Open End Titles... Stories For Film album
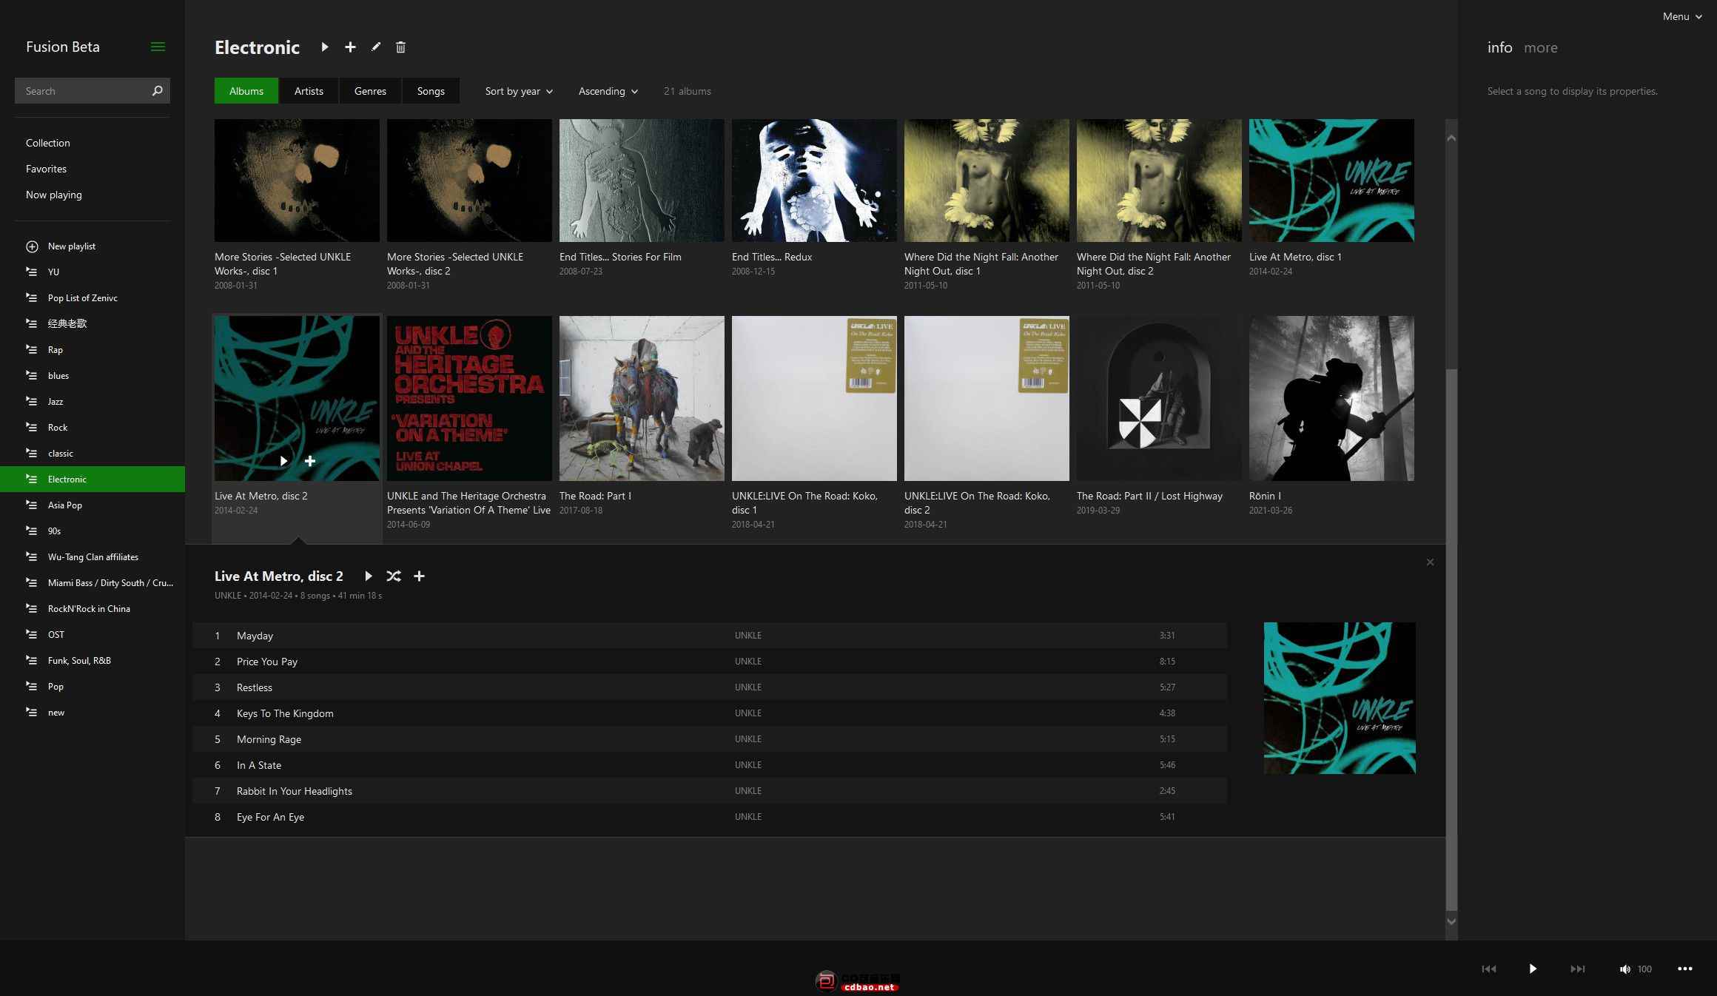The image size is (1717, 996). point(642,181)
